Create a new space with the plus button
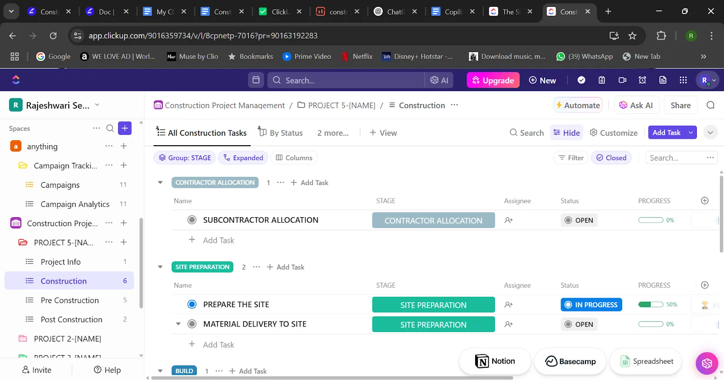 (x=125, y=128)
